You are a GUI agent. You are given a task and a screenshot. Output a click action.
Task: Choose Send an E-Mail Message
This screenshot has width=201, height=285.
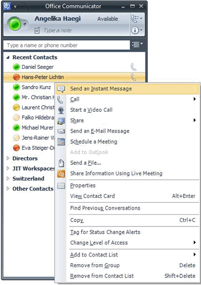(127, 131)
